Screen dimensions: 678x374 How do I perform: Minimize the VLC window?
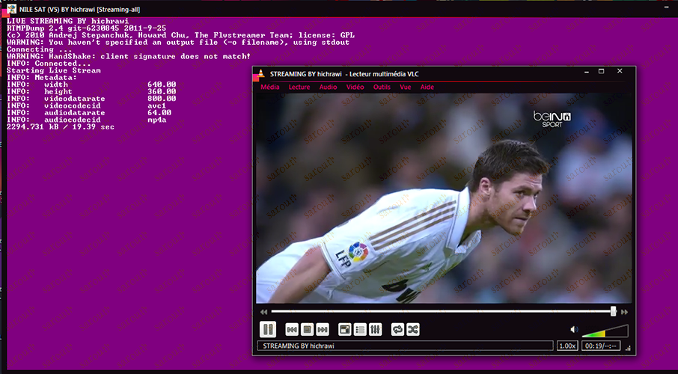point(587,71)
